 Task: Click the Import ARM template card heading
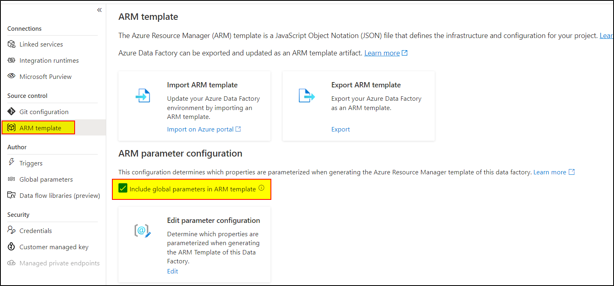[x=202, y=85]
